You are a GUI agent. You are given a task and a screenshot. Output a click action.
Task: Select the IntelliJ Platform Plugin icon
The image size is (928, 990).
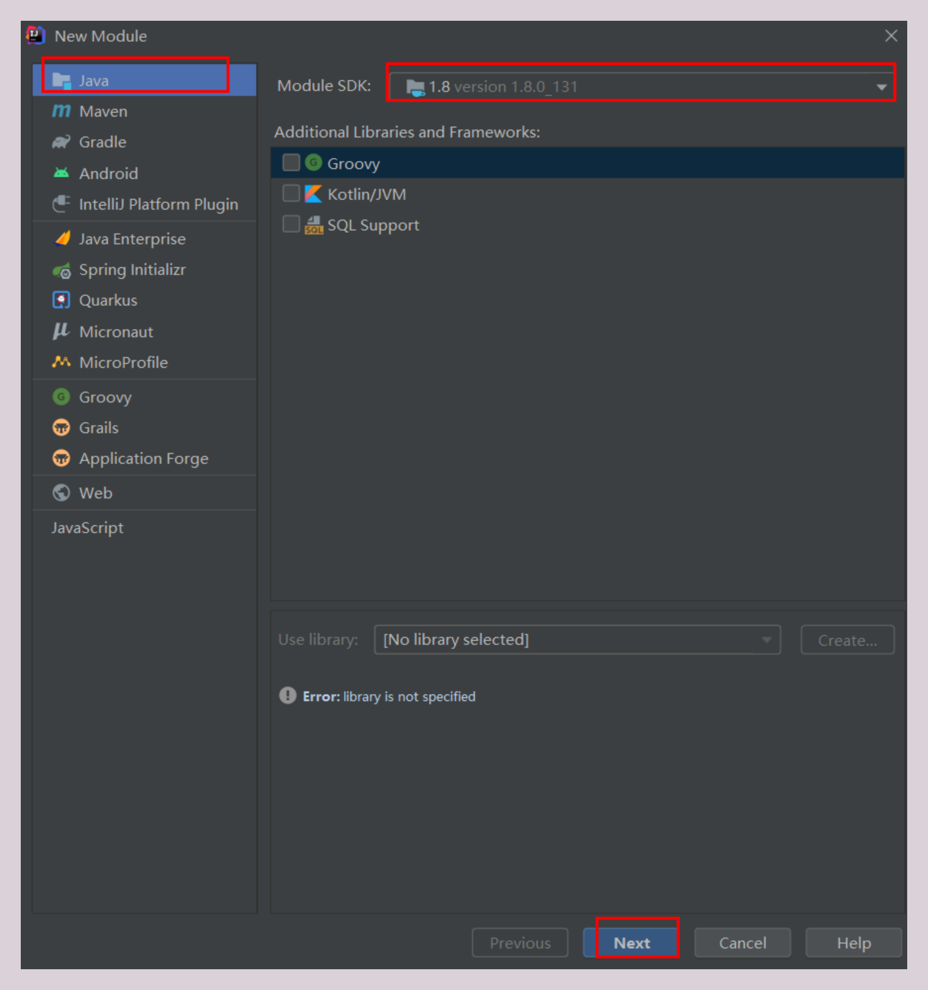(61, 204)
